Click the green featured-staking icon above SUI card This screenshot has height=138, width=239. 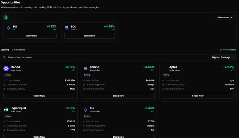(6, 18)
